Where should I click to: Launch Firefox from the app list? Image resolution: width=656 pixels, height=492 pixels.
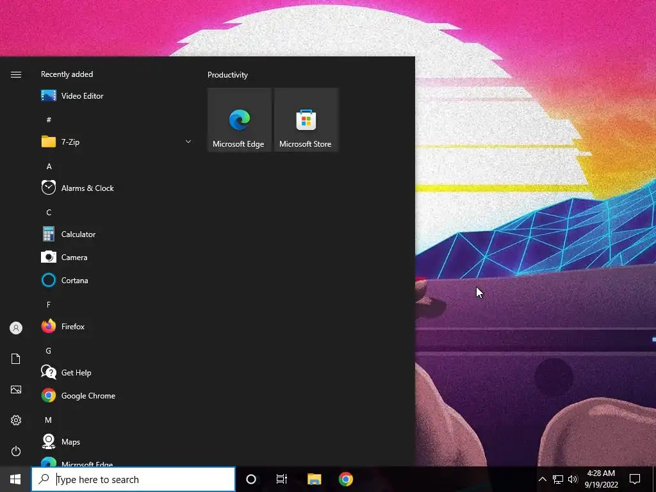coord(117,326)
